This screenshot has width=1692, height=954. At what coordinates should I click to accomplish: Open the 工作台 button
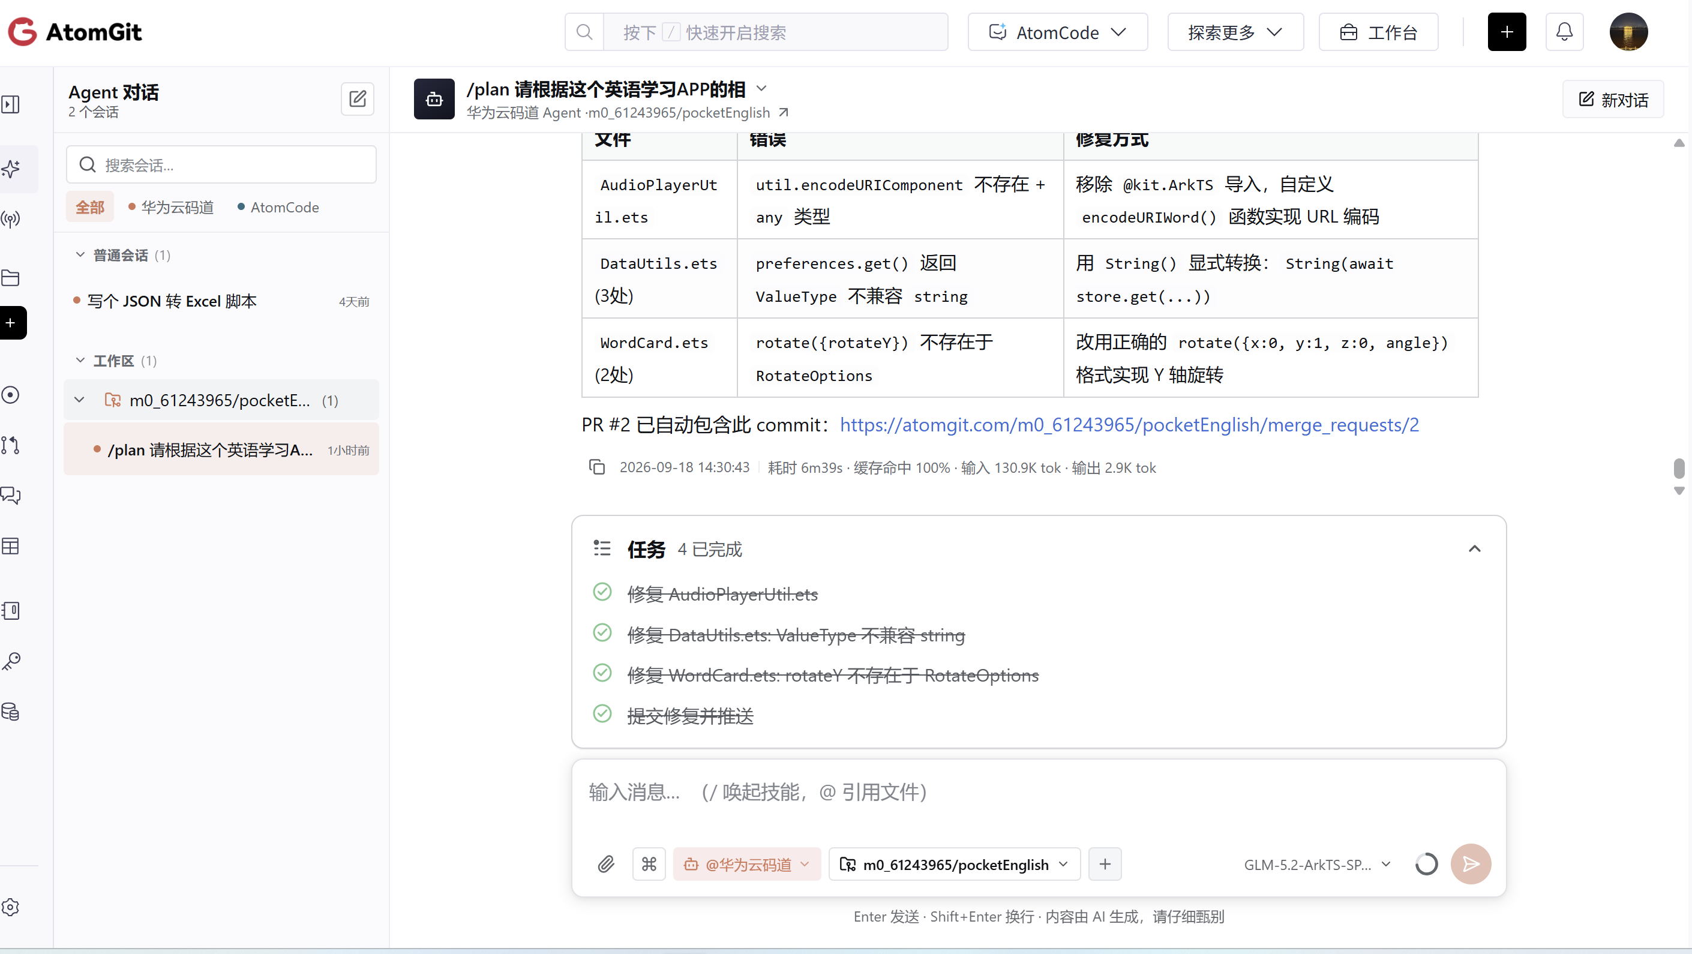[x=1378, y=32]
